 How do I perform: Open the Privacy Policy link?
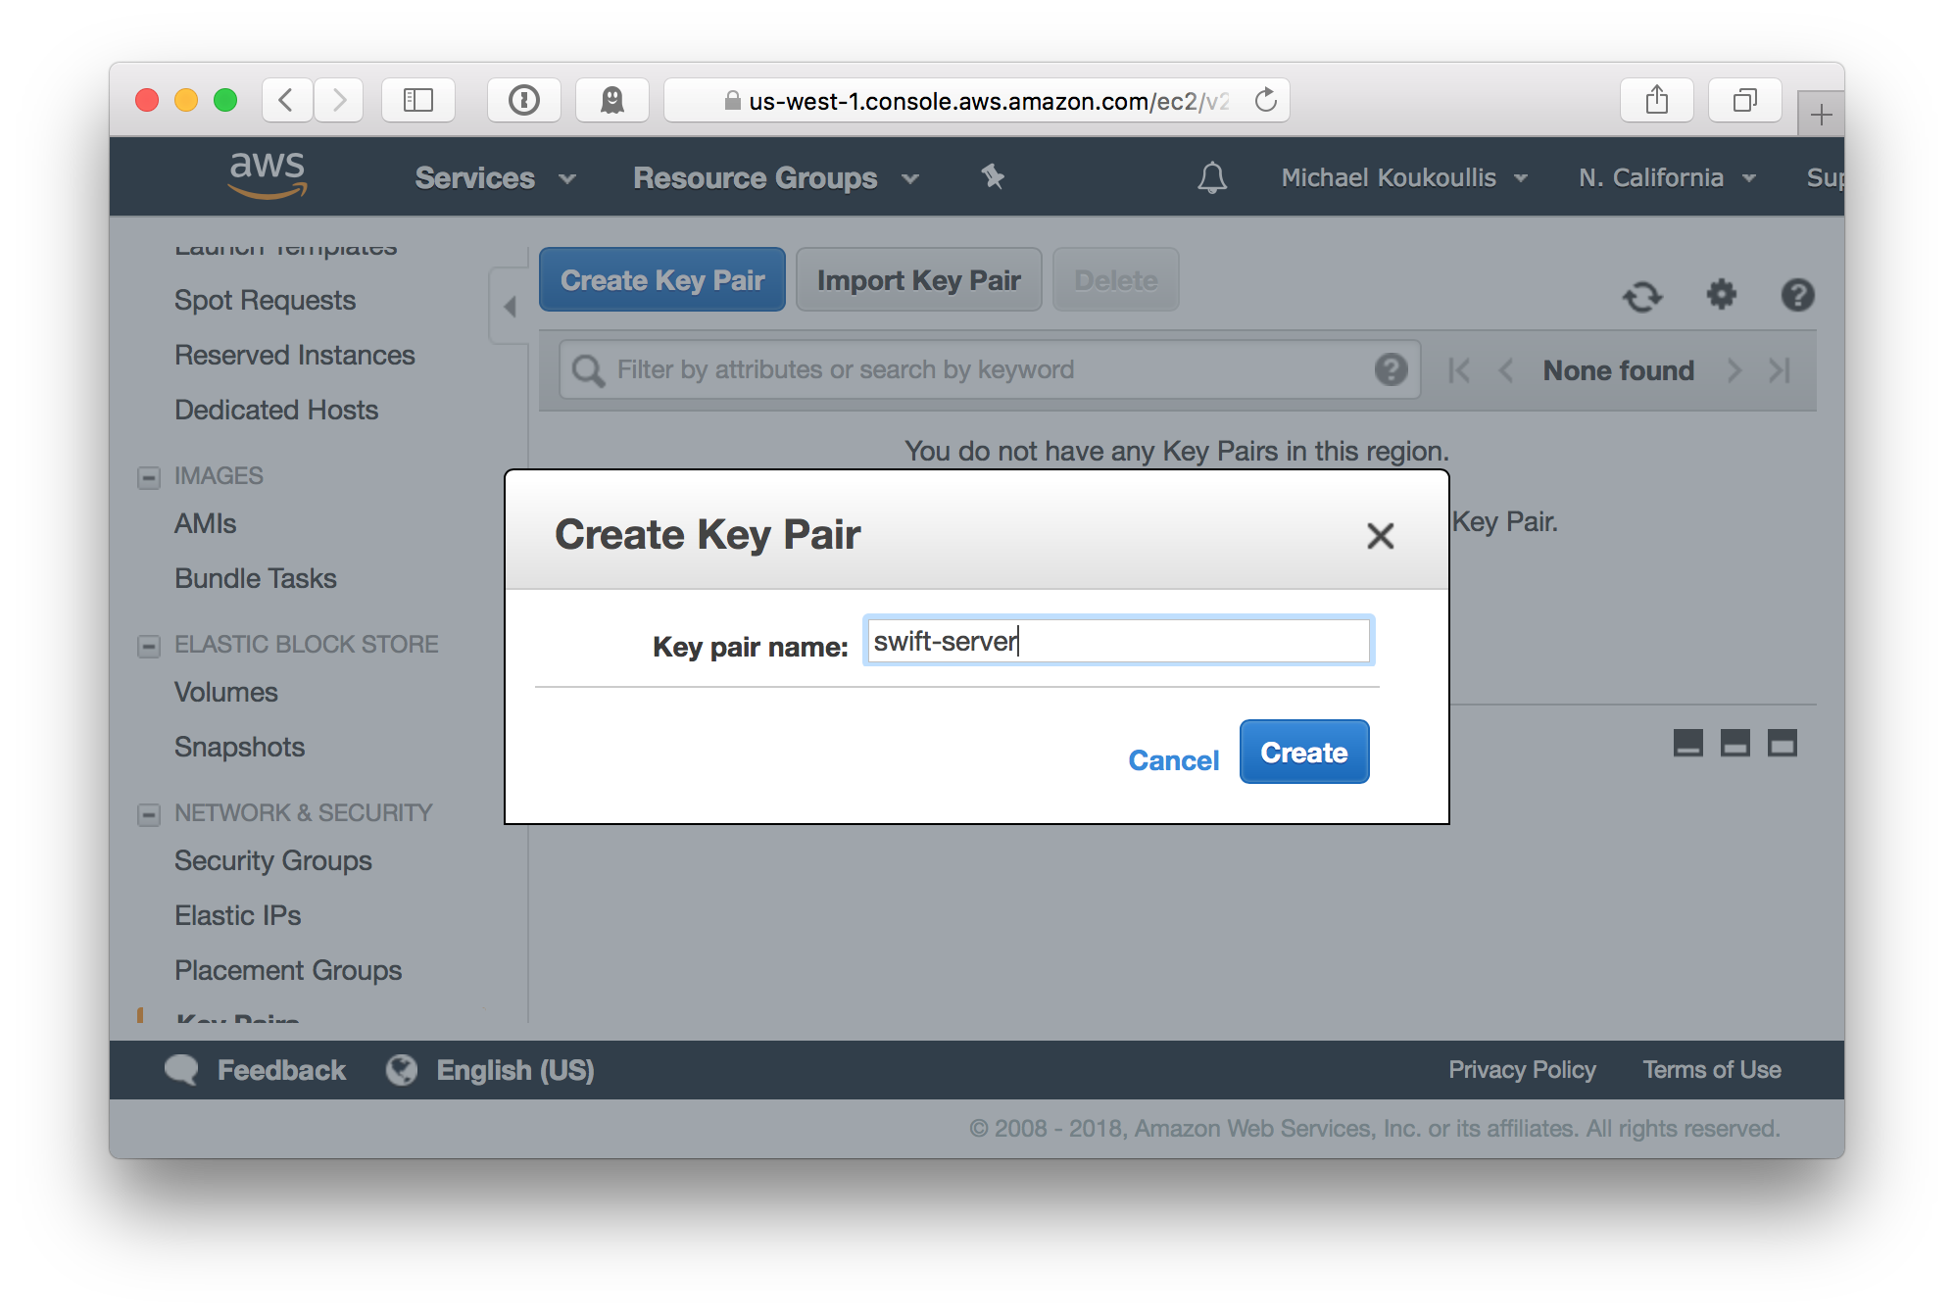coord(1522,1070)
